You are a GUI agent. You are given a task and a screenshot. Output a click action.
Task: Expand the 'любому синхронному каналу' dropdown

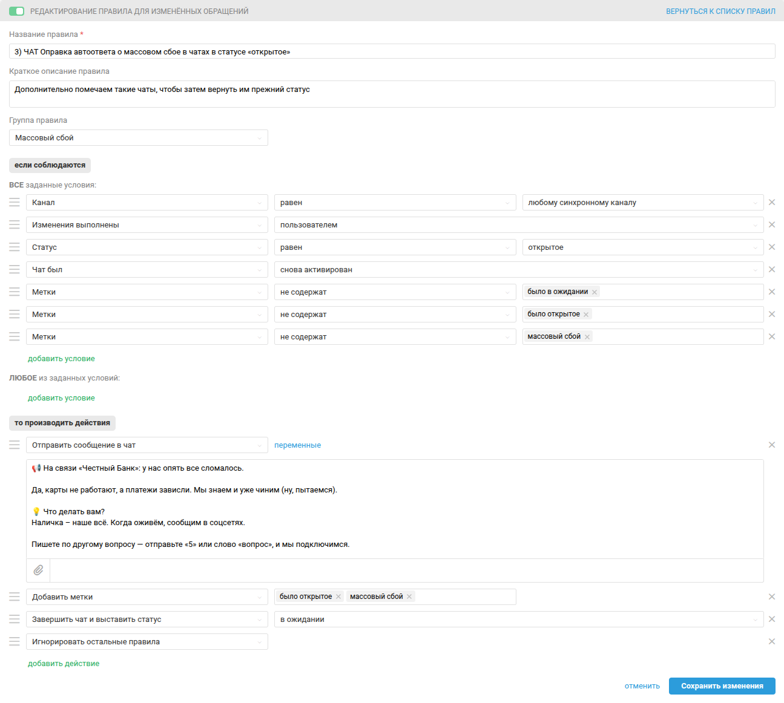642,203
